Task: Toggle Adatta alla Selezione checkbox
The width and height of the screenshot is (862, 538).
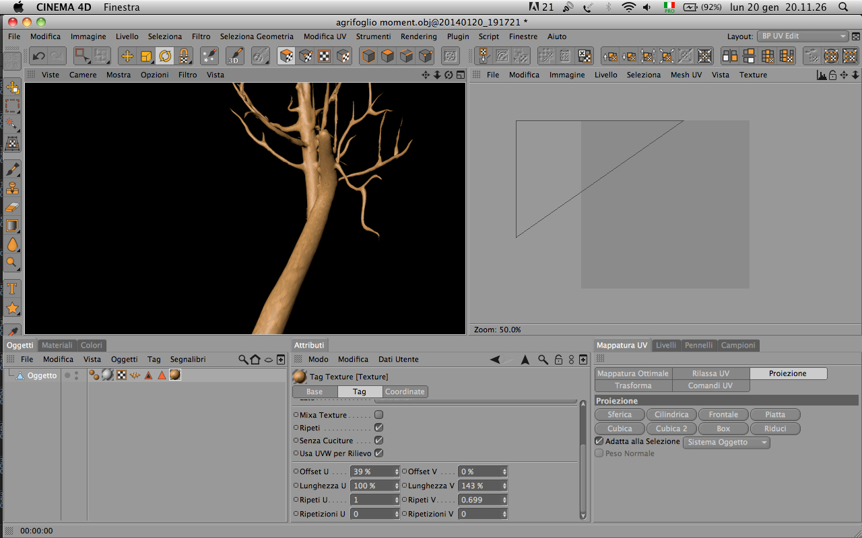Action: (x=599, y=441)
